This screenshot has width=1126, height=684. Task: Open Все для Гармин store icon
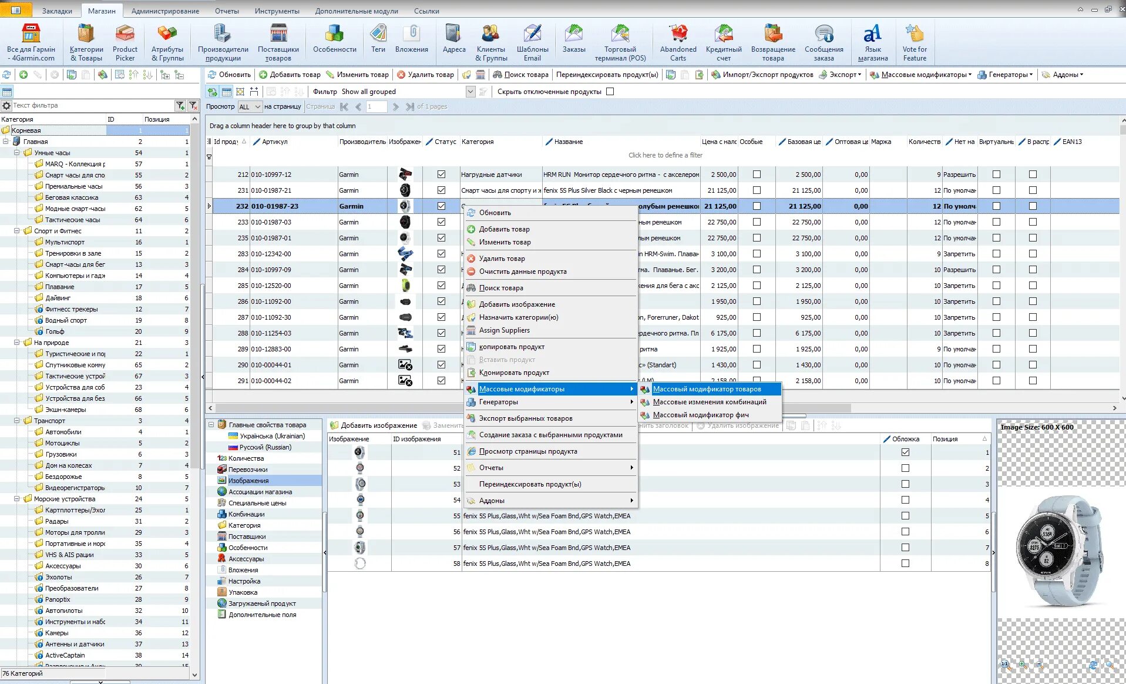31,42
